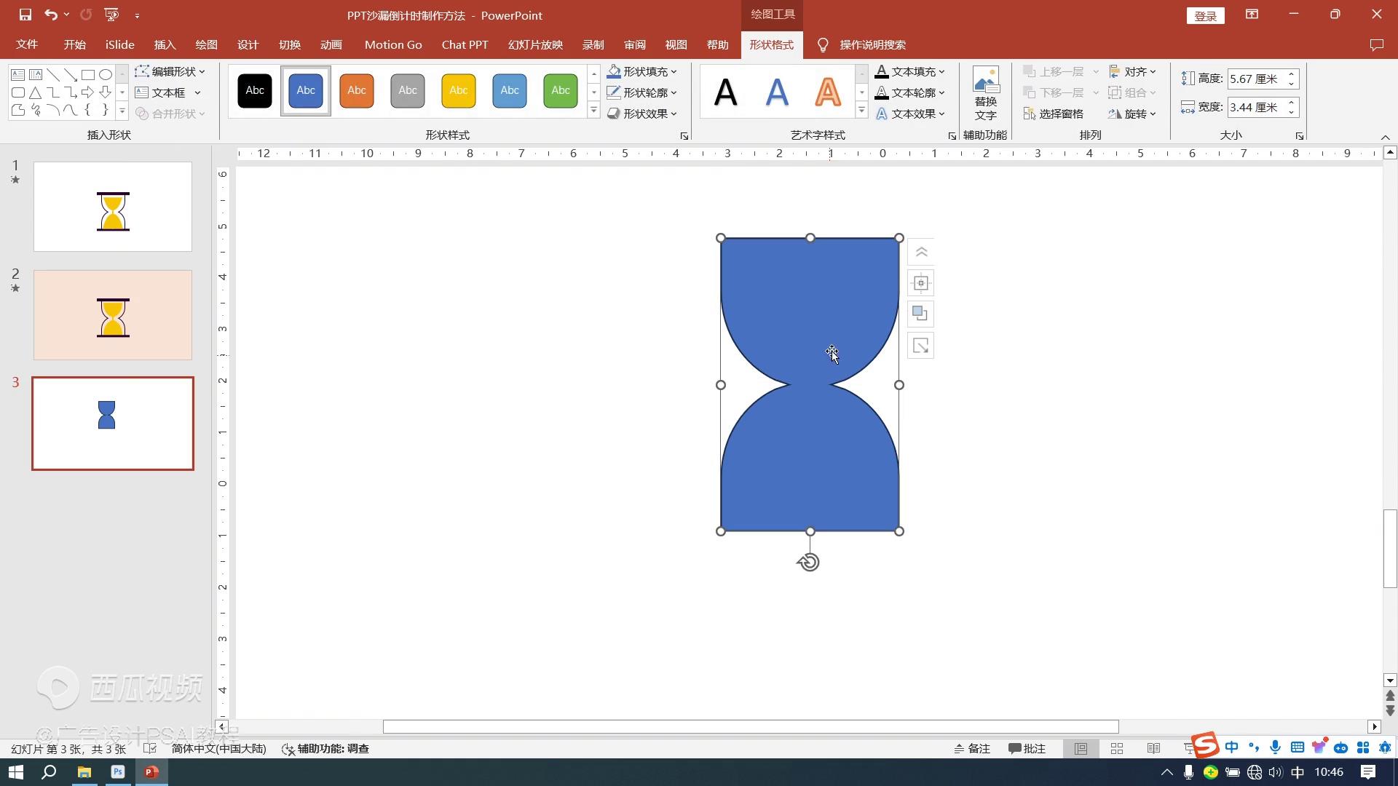Collapse the ribbon with the arrow
The image size is (1398, 786).
(x=1386, y=137)
